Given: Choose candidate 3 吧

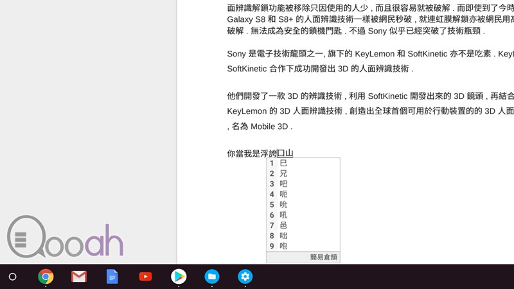Looking at the screenshot, I should (x=303, y=184).
